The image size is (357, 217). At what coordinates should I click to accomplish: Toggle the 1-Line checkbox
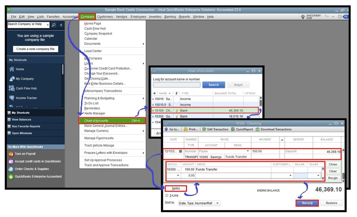pyautogui.click(x=167, y=196)
